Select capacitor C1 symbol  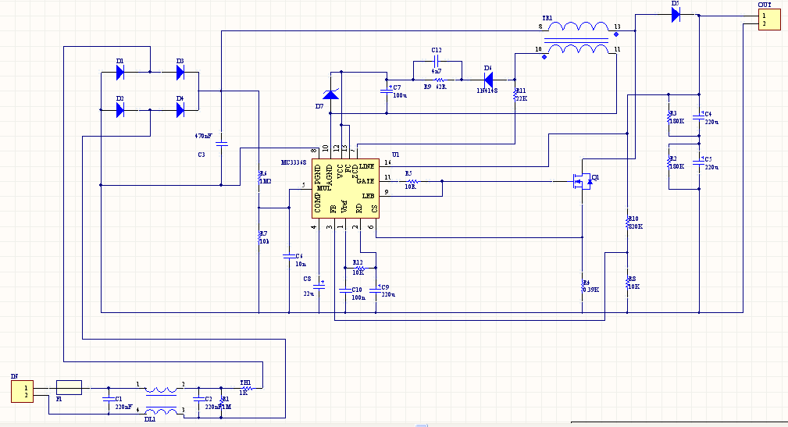(x=108, y=400)
